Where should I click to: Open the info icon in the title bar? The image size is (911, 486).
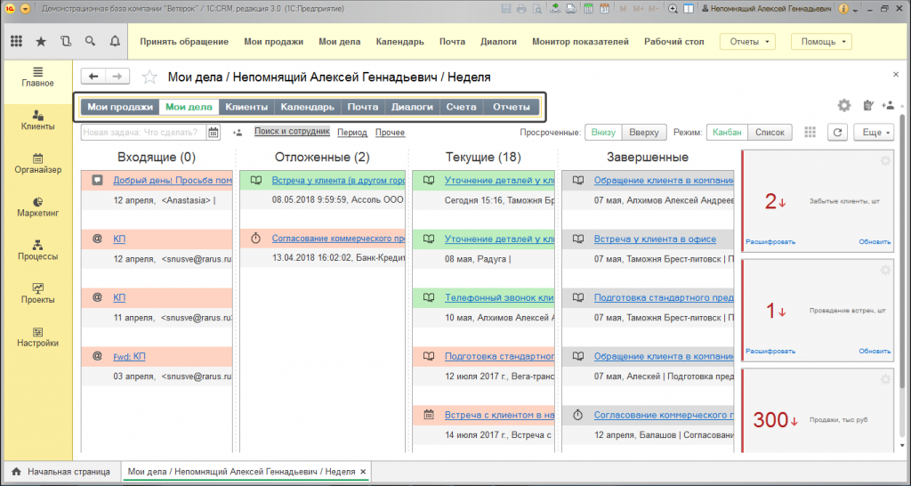pyautogui.click(x=843, y=9)
